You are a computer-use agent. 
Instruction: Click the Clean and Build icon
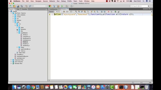tap(58, 6)
